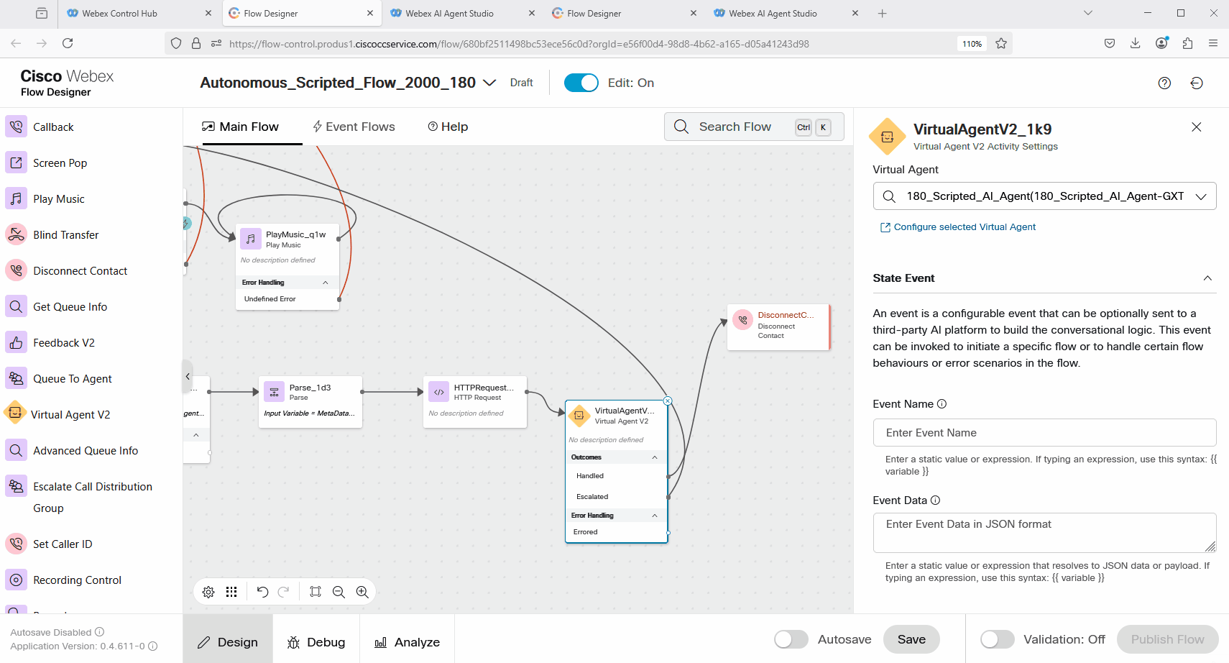Open the Virtual Agent selection dropdown
Screen dimensions: 1229x663
1200,196
